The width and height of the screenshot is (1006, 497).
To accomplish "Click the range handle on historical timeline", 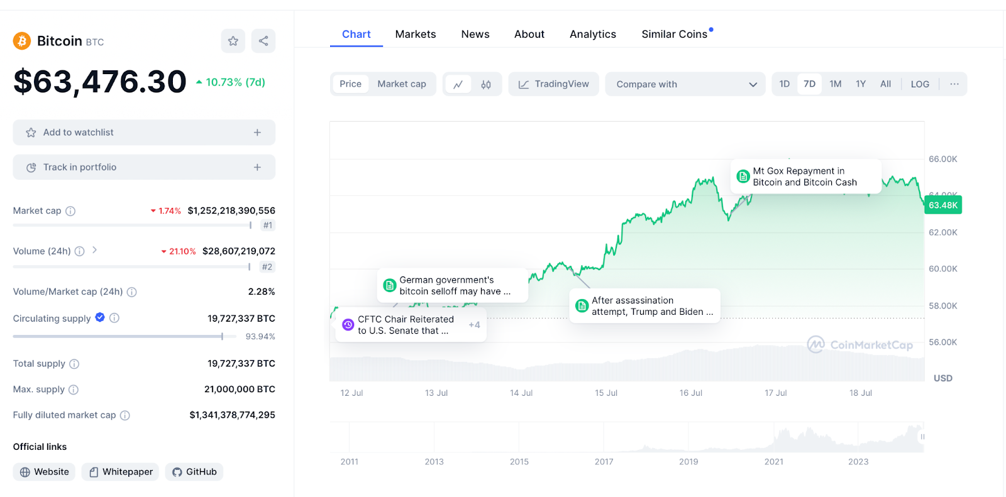I will click(x=922, y=437).
